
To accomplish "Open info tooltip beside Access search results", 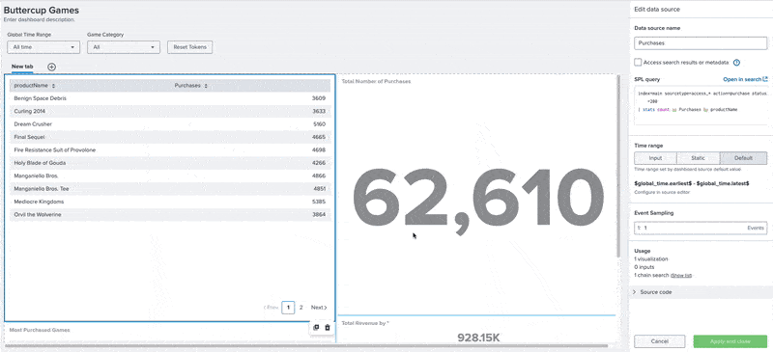I will (736, 63).
